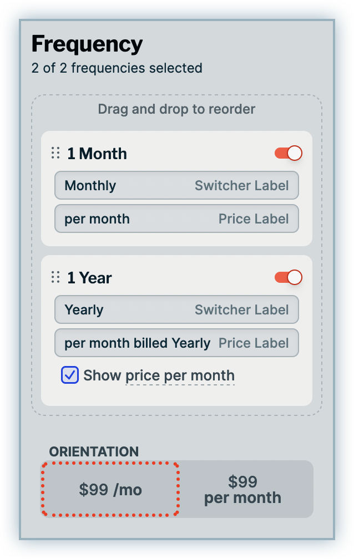Turn off the 1 Year frequency toggle

288,277
